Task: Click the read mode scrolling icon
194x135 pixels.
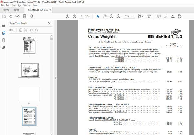Action: 149,16
